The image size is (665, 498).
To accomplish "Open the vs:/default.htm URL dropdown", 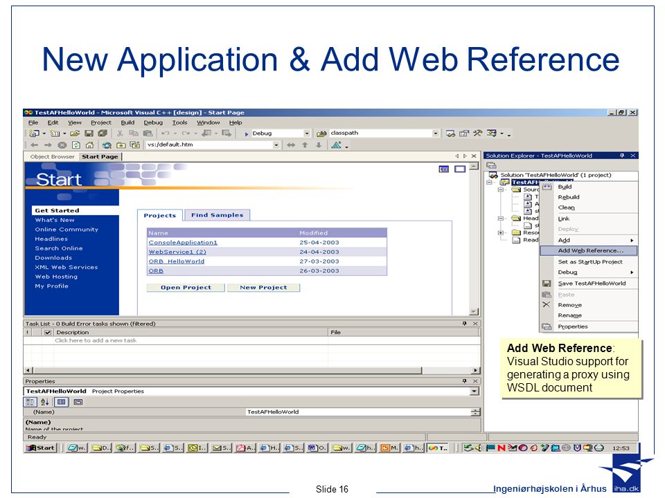I will (276, 145).
